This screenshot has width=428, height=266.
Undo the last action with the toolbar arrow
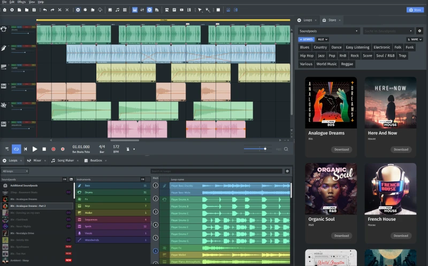click(x=45, y=10)
